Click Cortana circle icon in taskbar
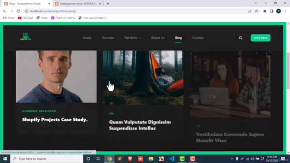 tap(88, 159)
